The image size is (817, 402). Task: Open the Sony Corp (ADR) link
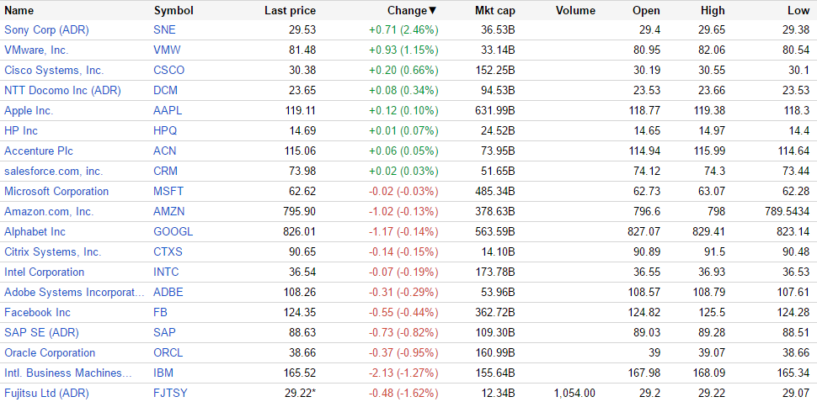coord(46,29)
